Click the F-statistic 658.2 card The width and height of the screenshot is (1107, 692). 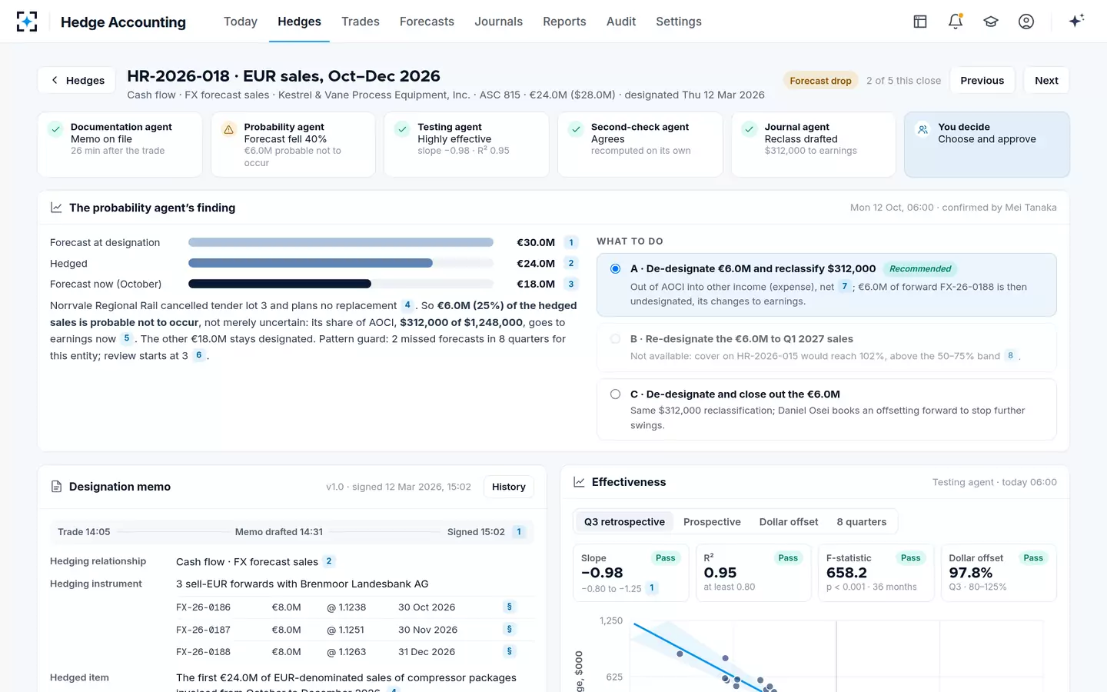[x=876, y=573]
